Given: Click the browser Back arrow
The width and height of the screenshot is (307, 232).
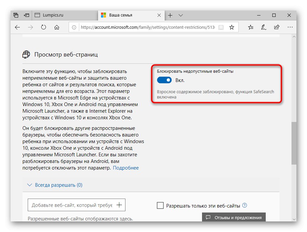Looking at the screenshot, I should [x=17, y=27].
